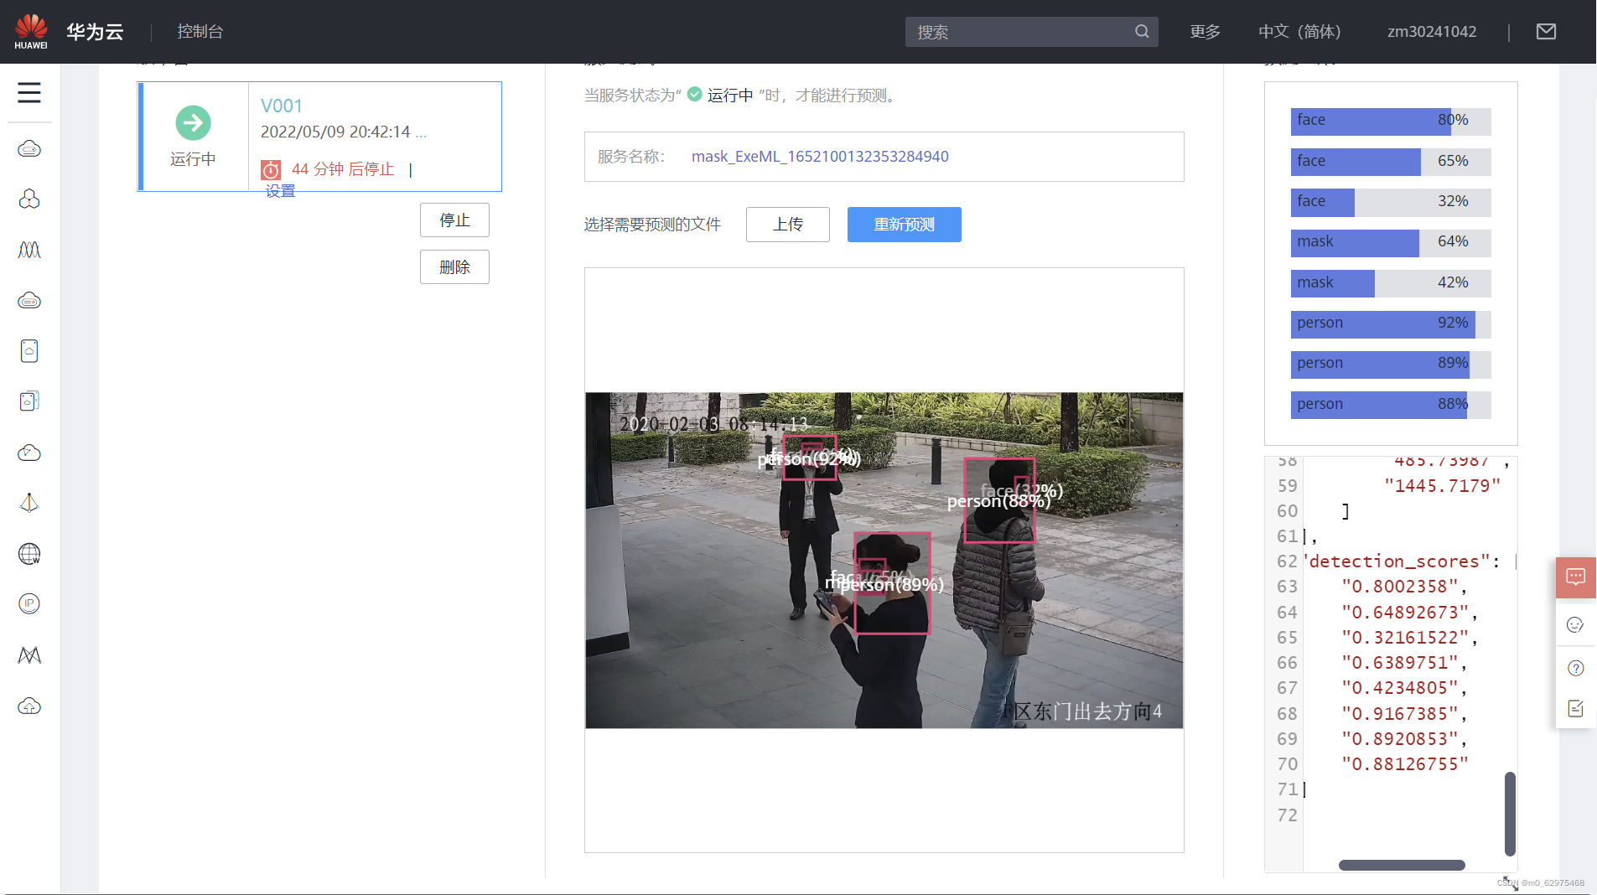This screenshot has width=1597, height=895.
Task: Click the vertical scrollbar of the JSON panel
Action: [x=1510, y=814]
